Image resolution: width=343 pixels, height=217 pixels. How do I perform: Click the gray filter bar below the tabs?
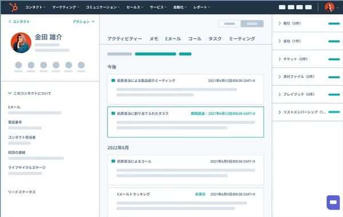119,54
